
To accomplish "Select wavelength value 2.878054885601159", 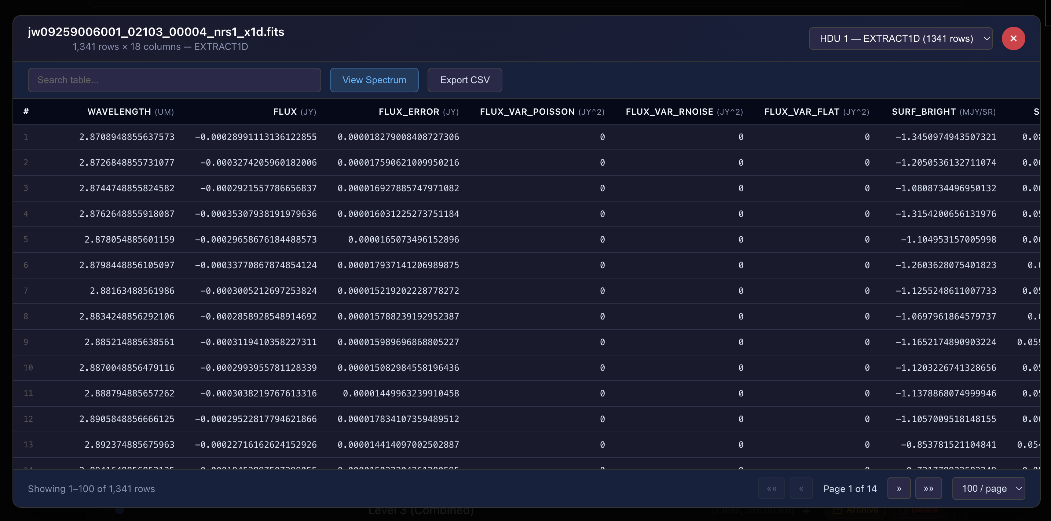I will pyautogui.click(x=129, y=240).
